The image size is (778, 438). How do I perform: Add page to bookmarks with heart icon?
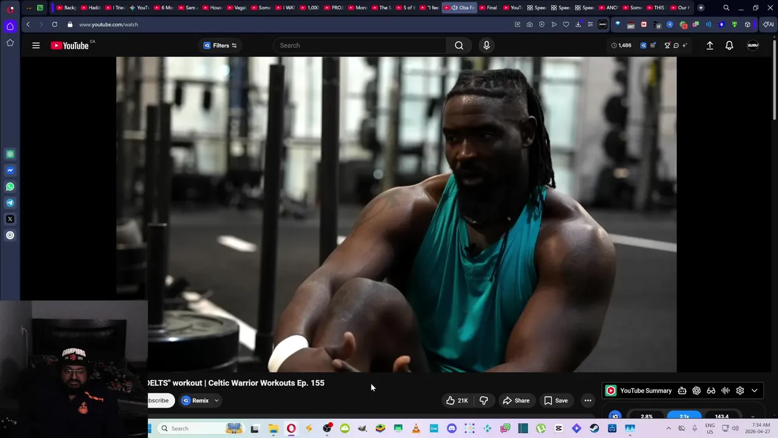[x=566, y=24]
